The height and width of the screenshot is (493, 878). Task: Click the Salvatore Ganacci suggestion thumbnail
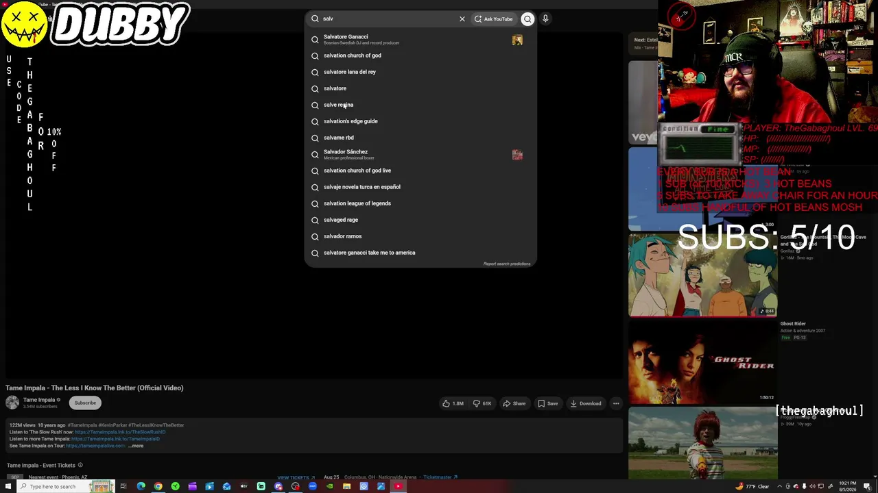click(517, 40)
